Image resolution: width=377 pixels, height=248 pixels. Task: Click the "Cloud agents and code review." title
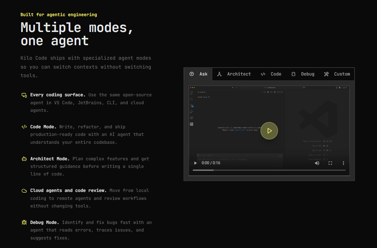point(68,190)
